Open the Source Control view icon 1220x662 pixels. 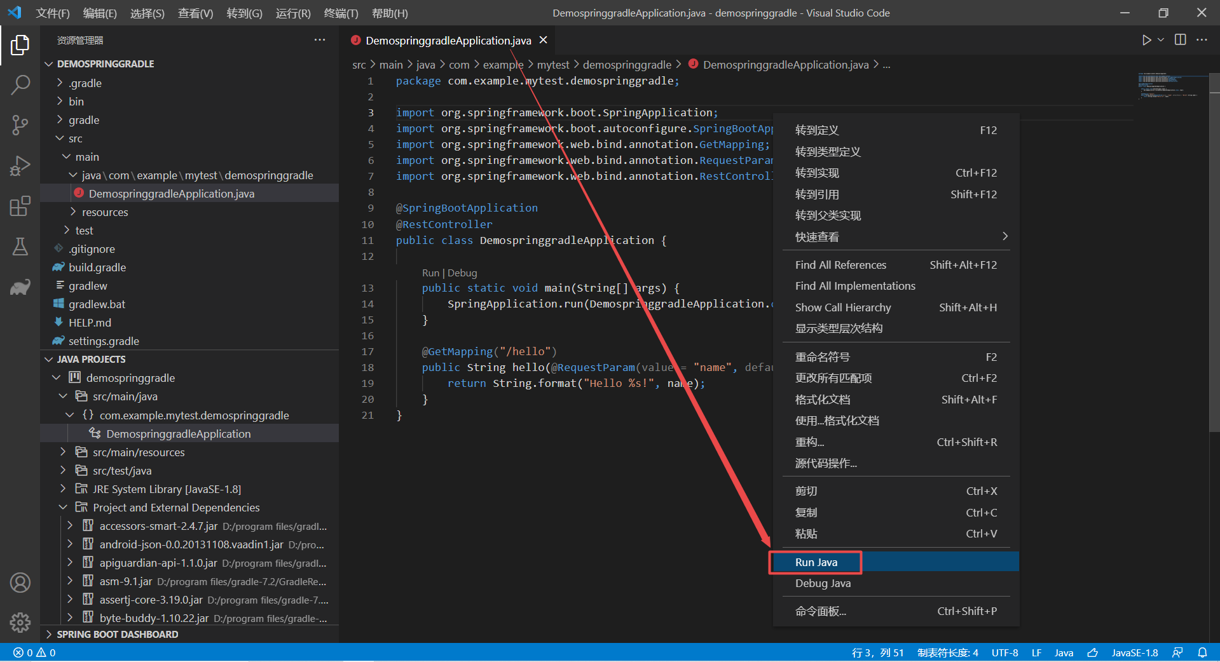pos(20,125)
